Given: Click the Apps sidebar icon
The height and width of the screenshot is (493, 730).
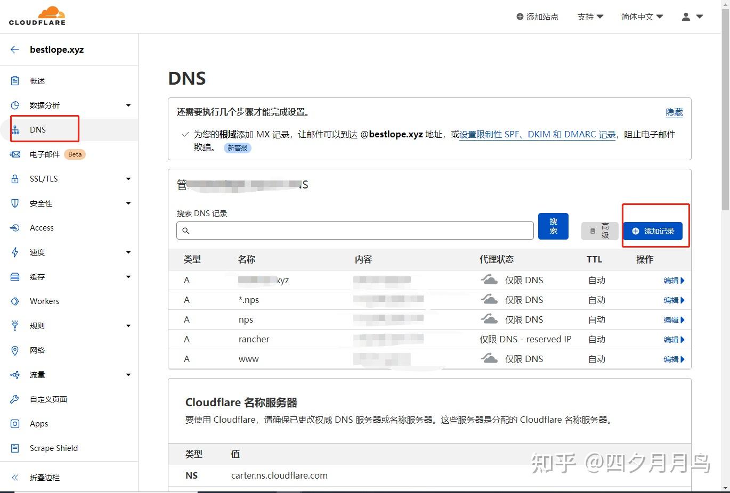Looking at the screenshot, I should (x=15, y=424).
